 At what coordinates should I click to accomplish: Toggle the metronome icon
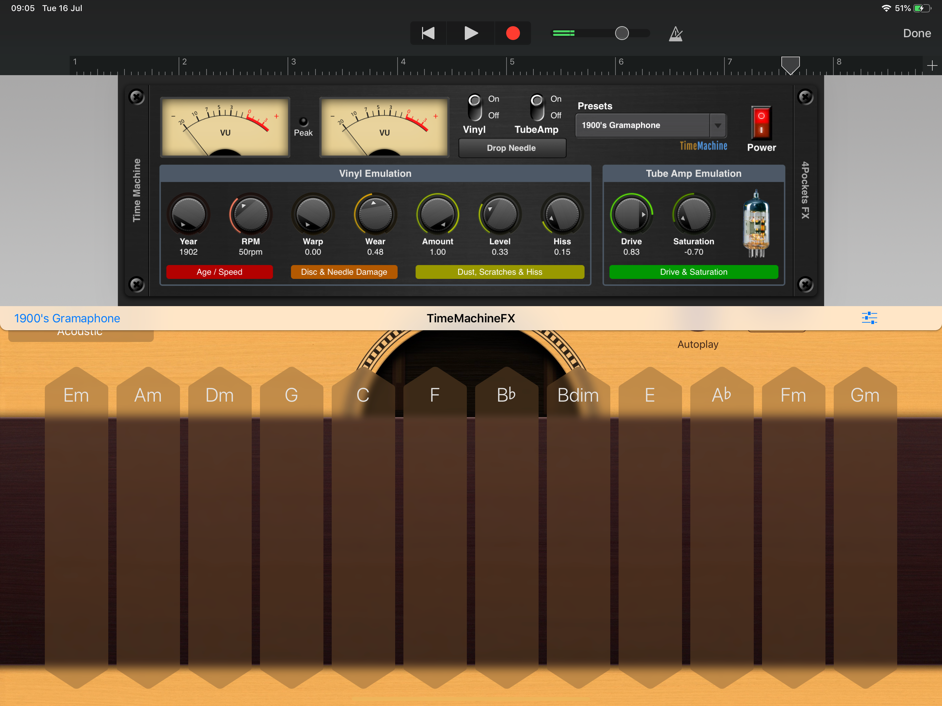tap(675, 34)
